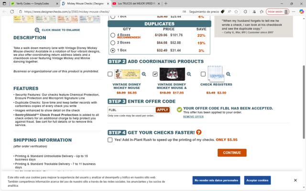Select the yellow check design thumbnail
The width and height of the screenshot is (306, 191).
(24, 19)
